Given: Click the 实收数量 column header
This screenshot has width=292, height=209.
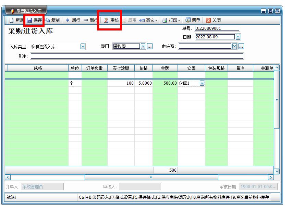Looking at the screenshot, I should click(x=121, y=68).
